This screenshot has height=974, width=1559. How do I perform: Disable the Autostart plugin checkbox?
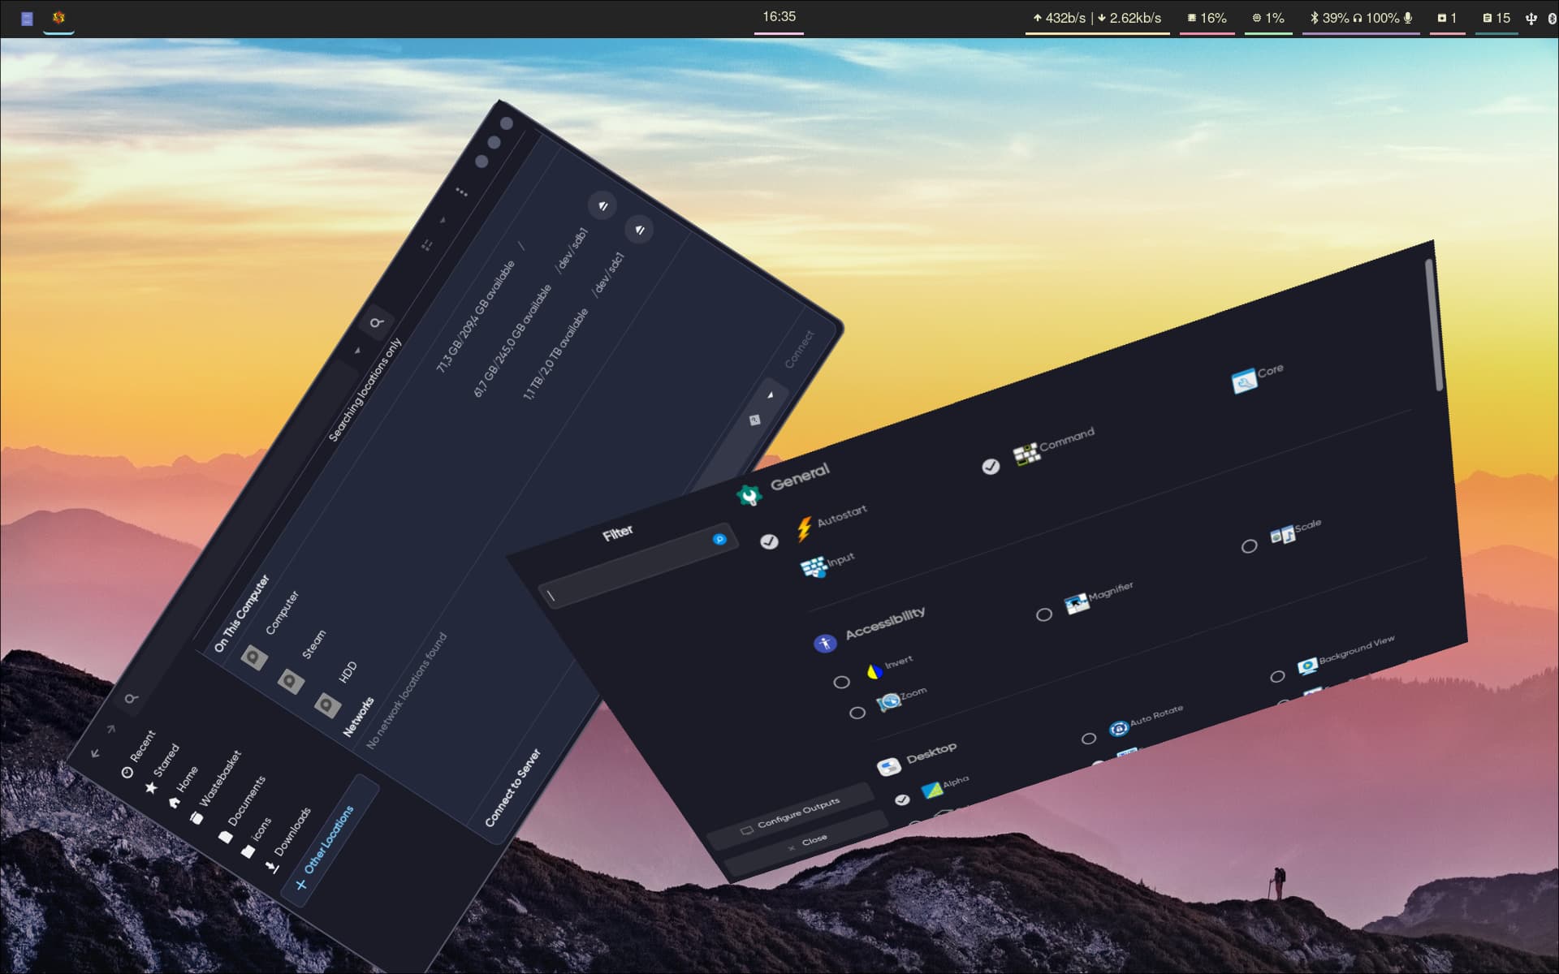pos(769,541)
